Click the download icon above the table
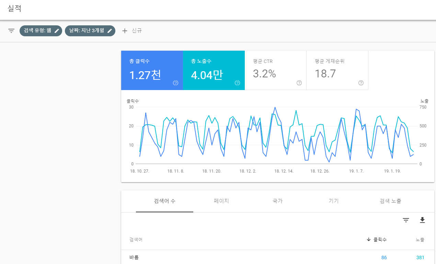The width and height of the screenshot is (436, 264). click(423, 220)
